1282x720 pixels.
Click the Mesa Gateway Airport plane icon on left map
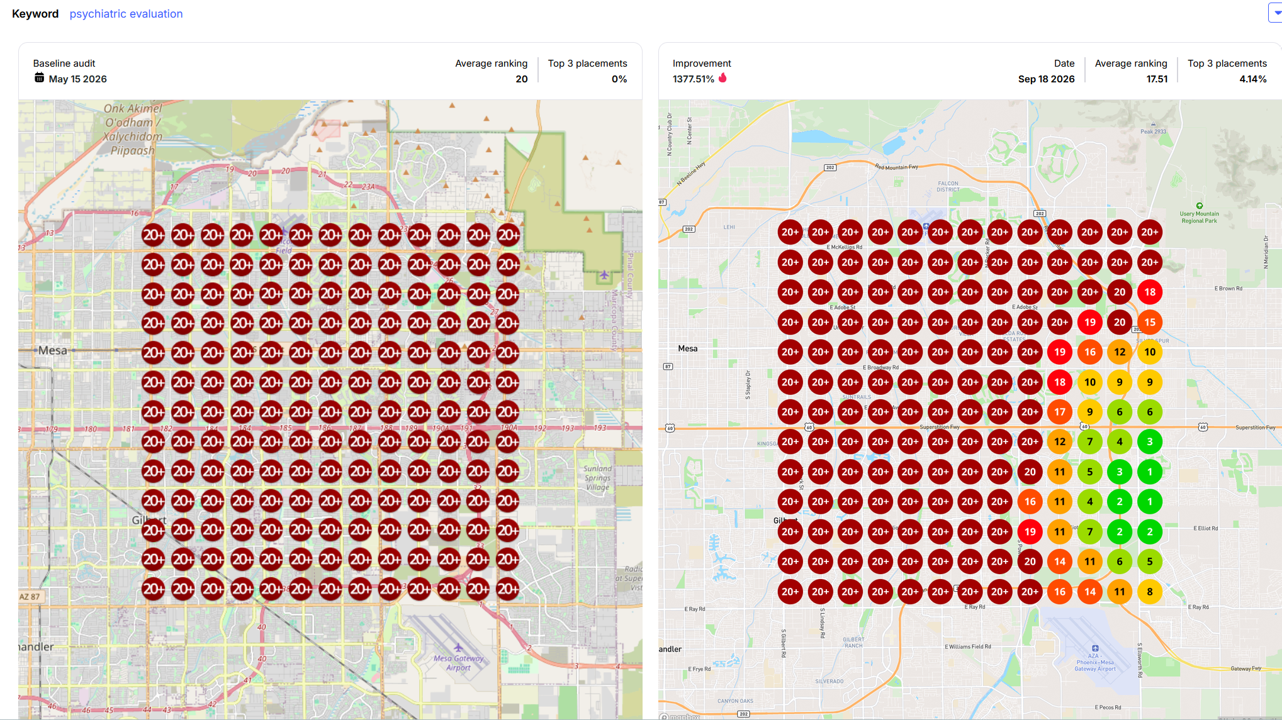click(458, 647)
